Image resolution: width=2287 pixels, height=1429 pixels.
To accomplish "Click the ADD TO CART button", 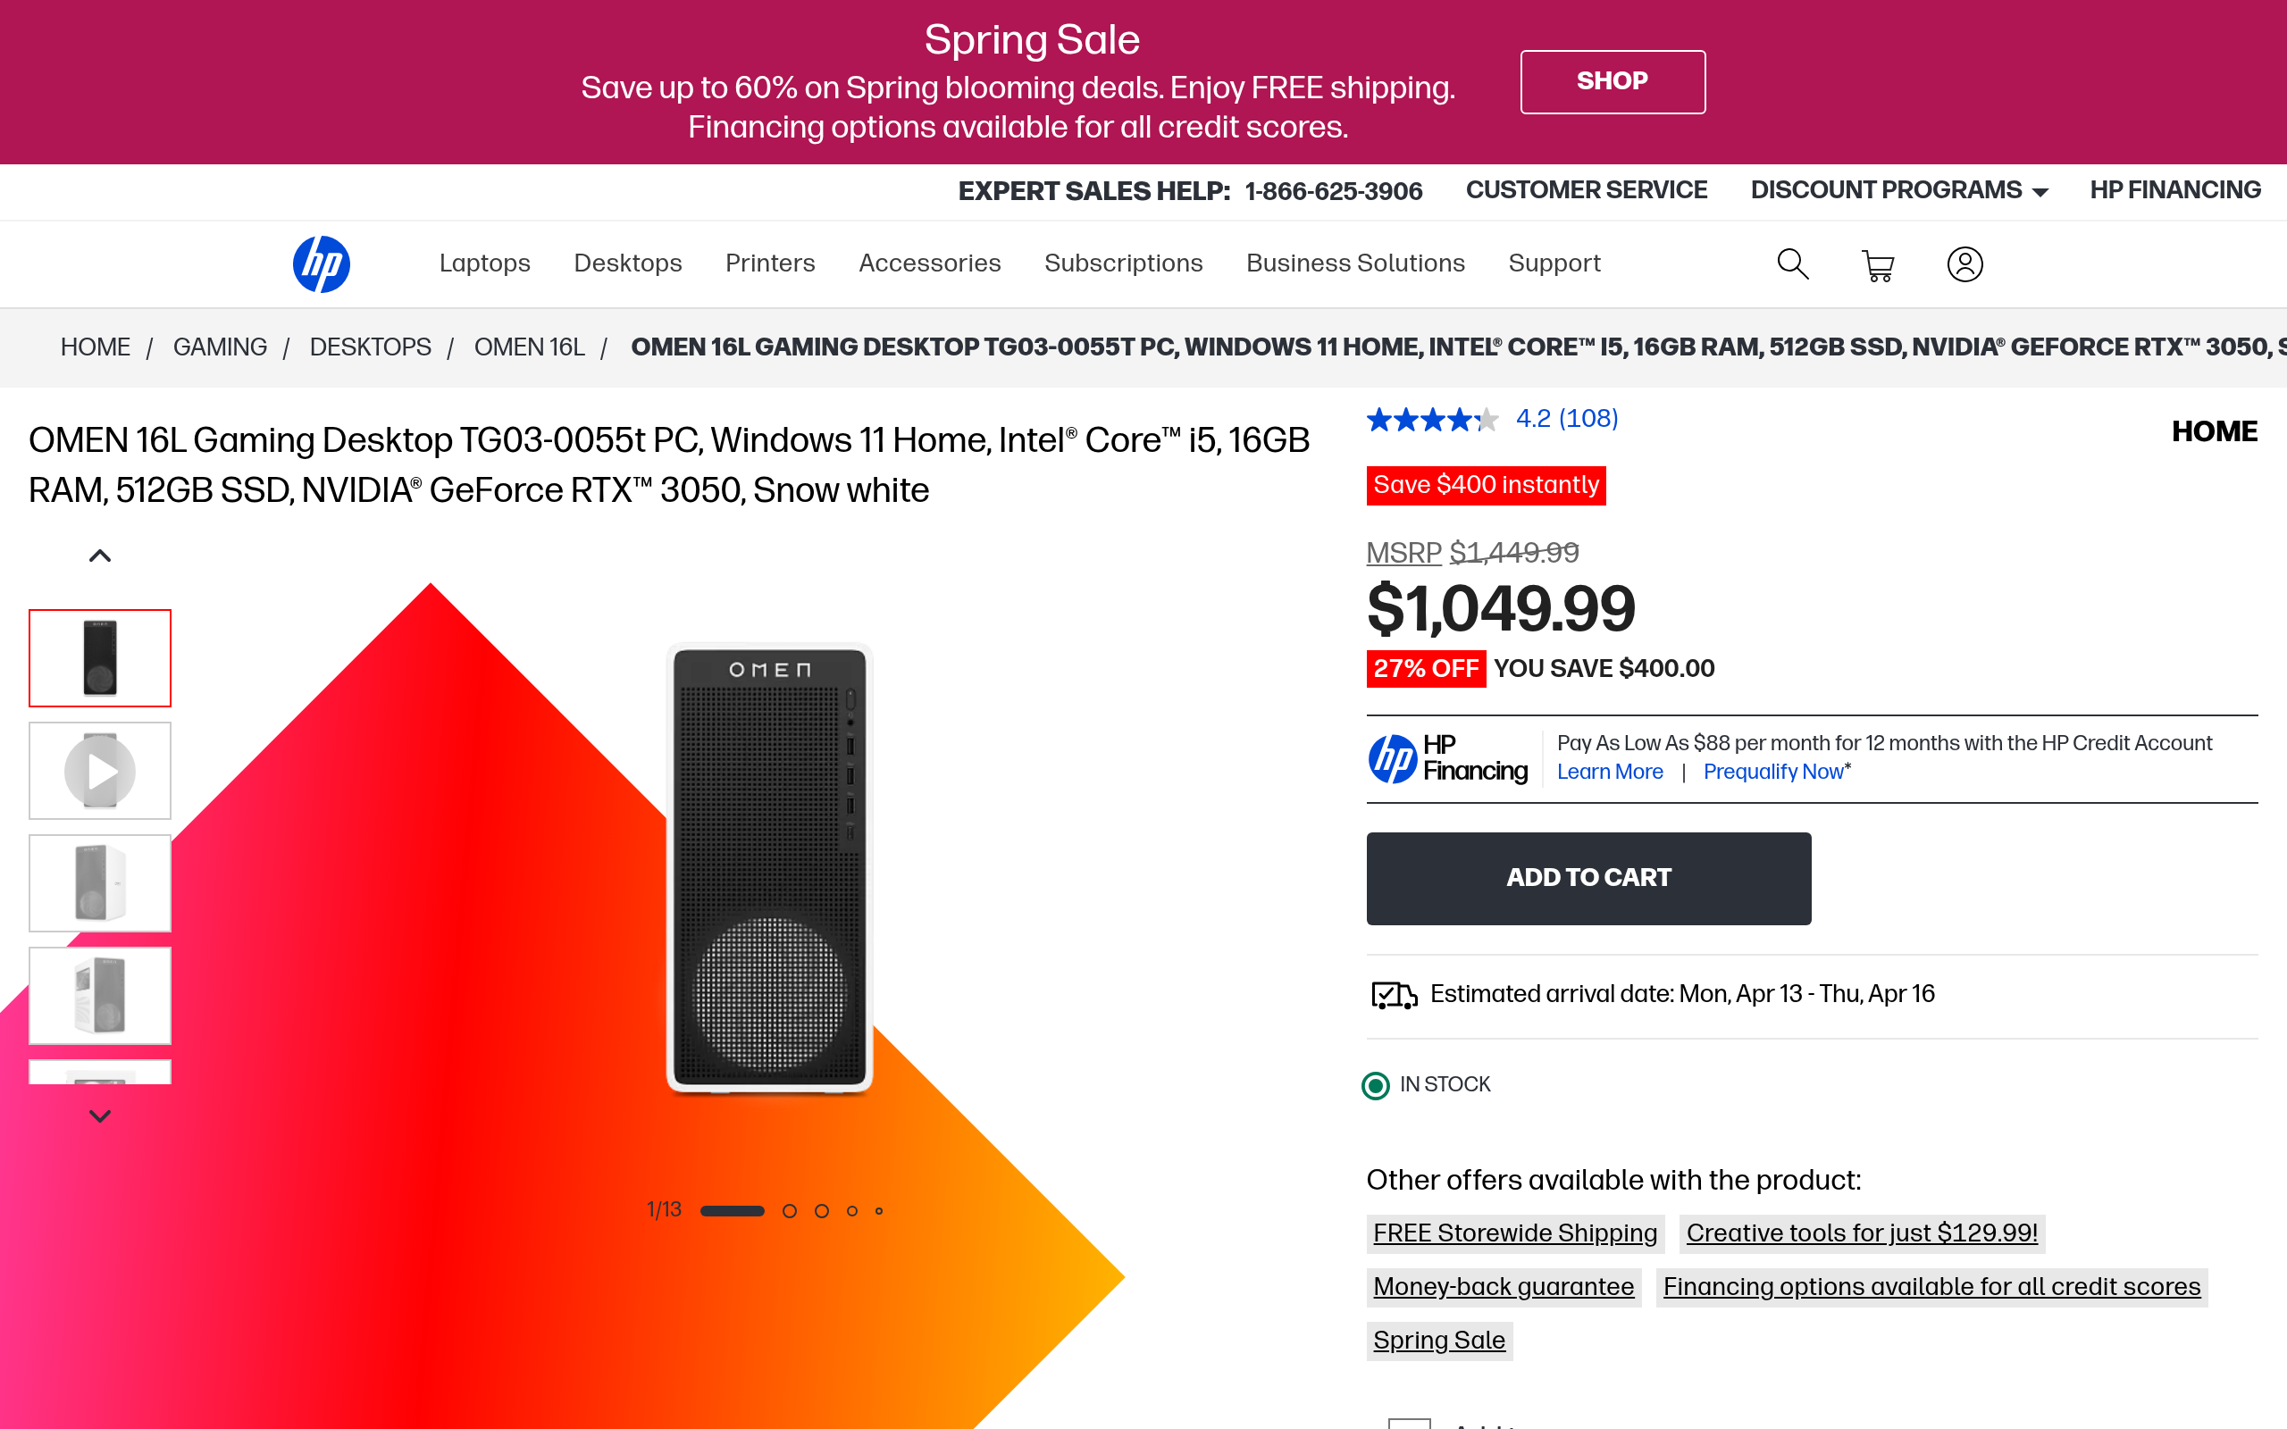I will (1587, 878).
